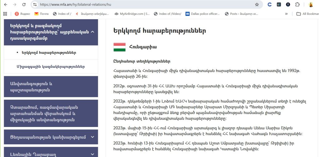The width and height of the screenshot is (319, 157).
Task: Select Երկկողմ հարաբերություններ sidebar item
Action: pos(49,53)
